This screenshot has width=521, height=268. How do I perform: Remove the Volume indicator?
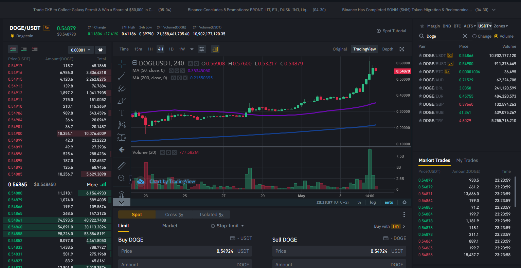coord(174,152)
